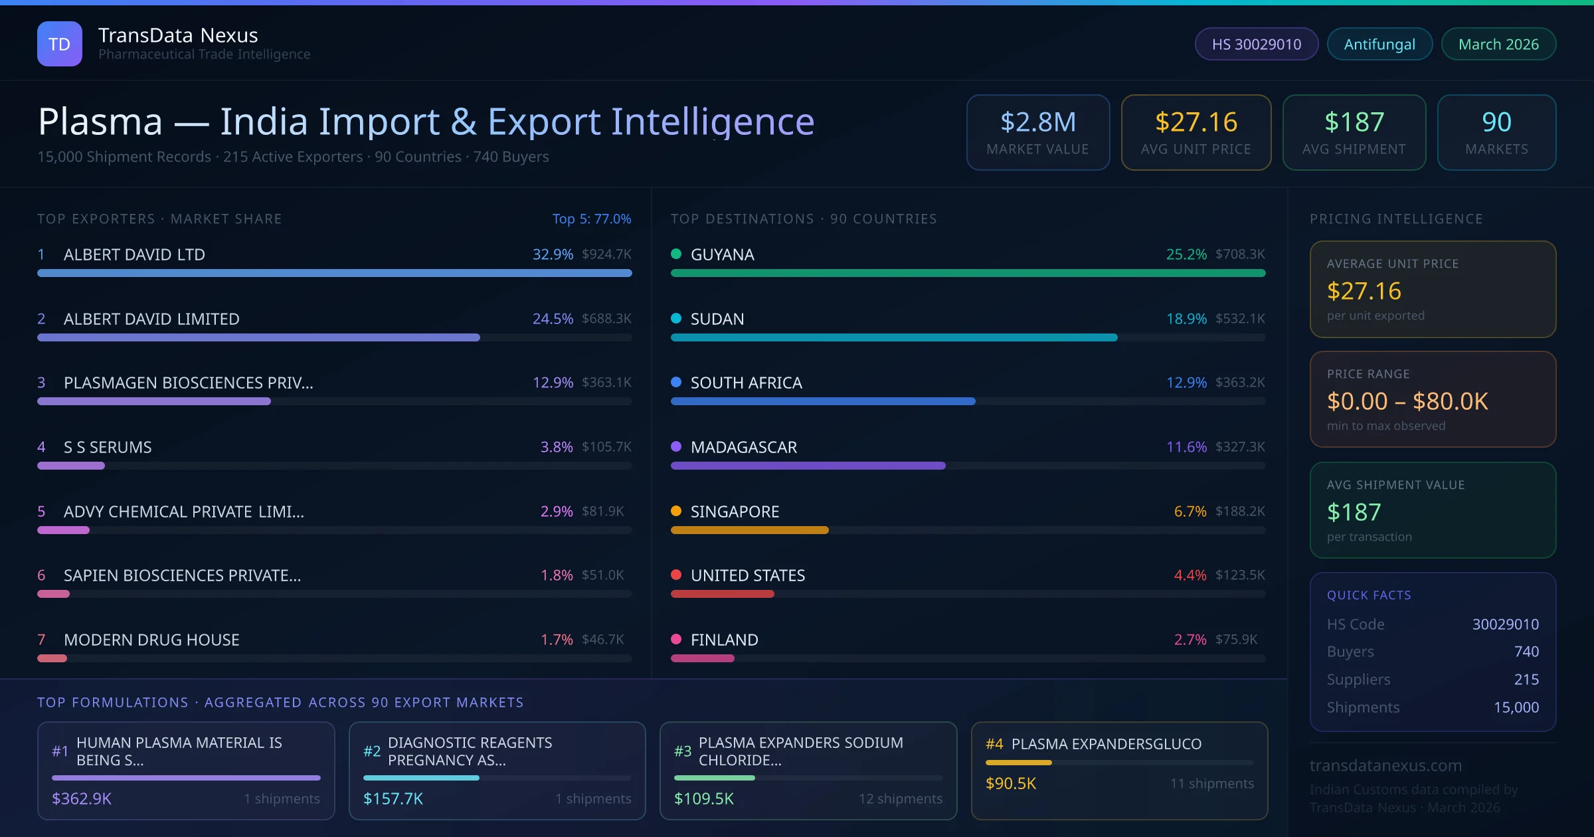Image resolution: width=1594 pixels, height=837 pixels.
Task: Click the United States red dot icon
Action: (676, 575)
